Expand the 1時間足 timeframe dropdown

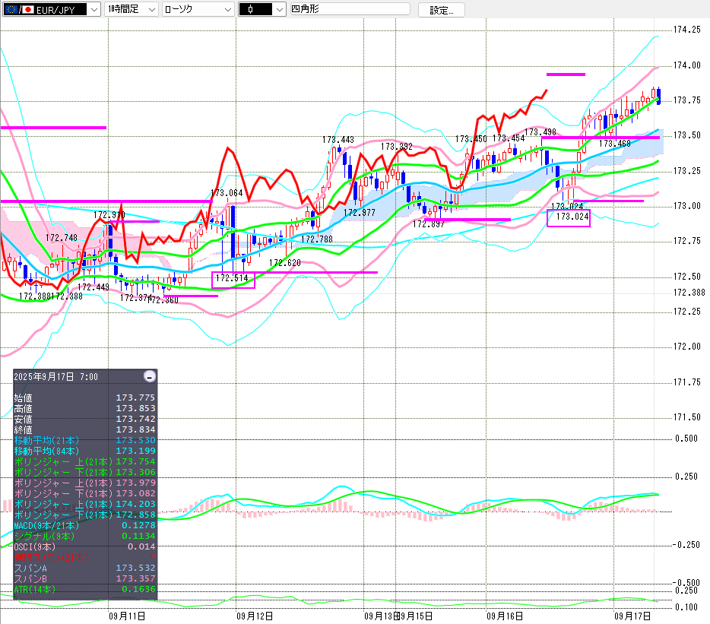click(x=151, y=10)
